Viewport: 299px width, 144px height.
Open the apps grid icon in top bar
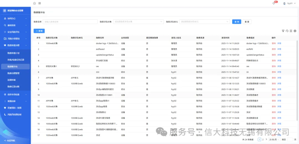(40, 3)
